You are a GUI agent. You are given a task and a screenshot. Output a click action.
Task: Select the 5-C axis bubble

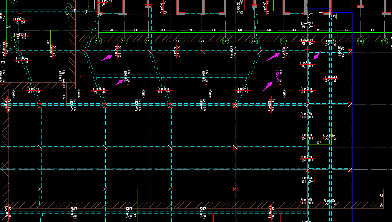tap(67, 7)
